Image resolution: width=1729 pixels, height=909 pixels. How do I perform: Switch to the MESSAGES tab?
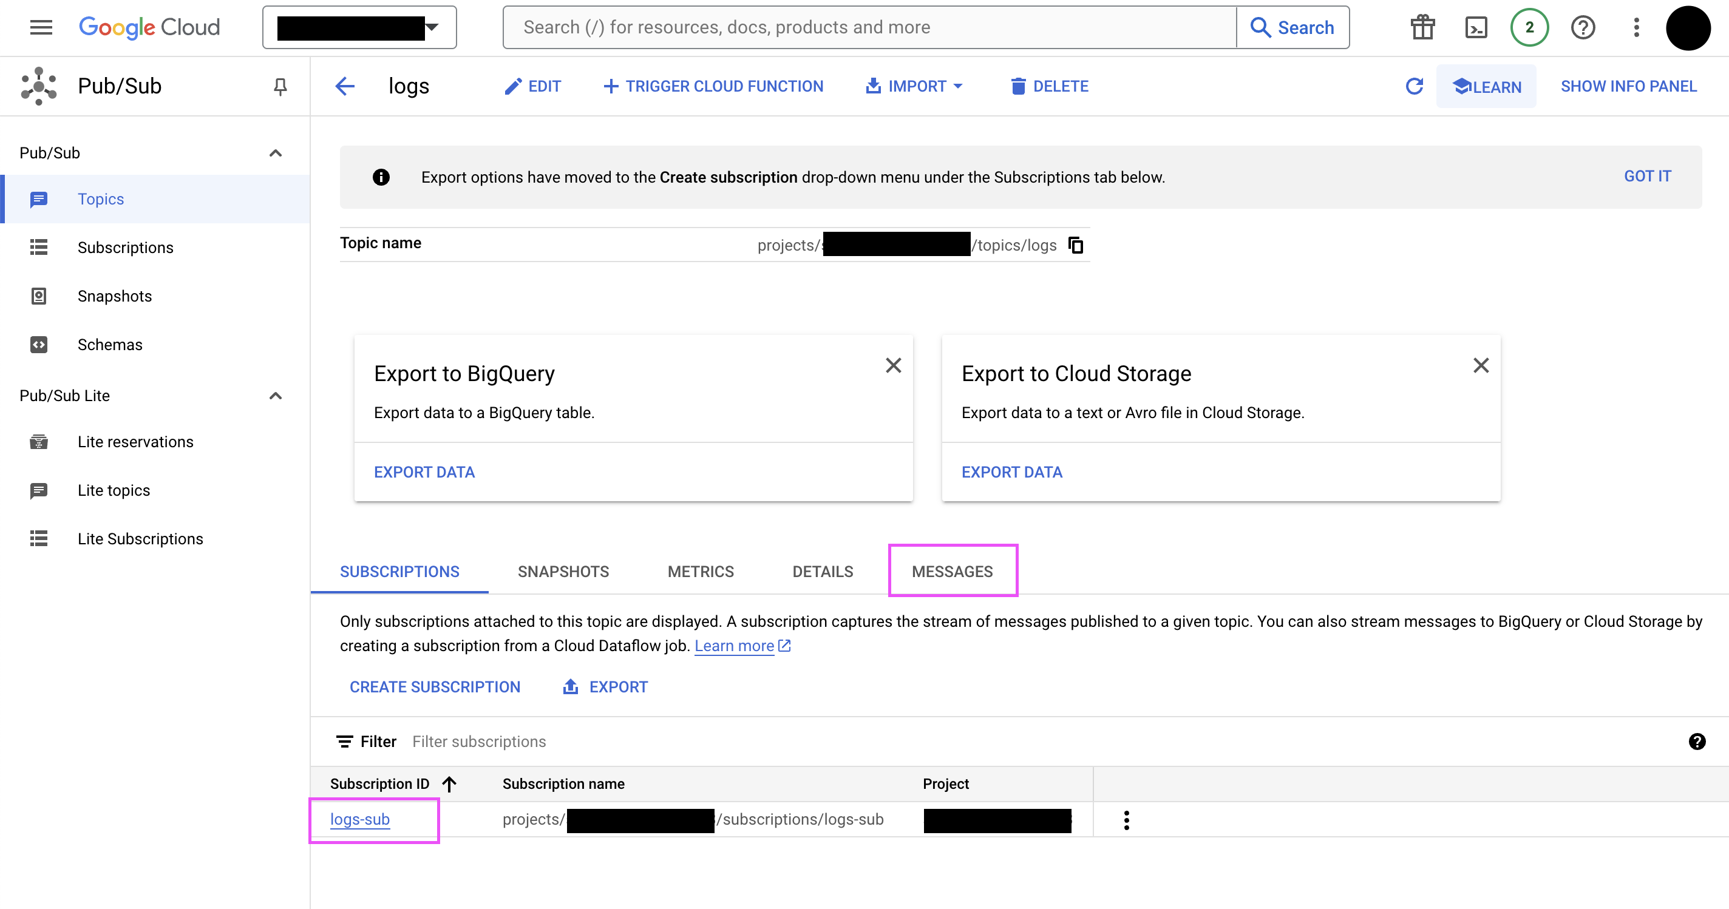click(x=952, y=572)
